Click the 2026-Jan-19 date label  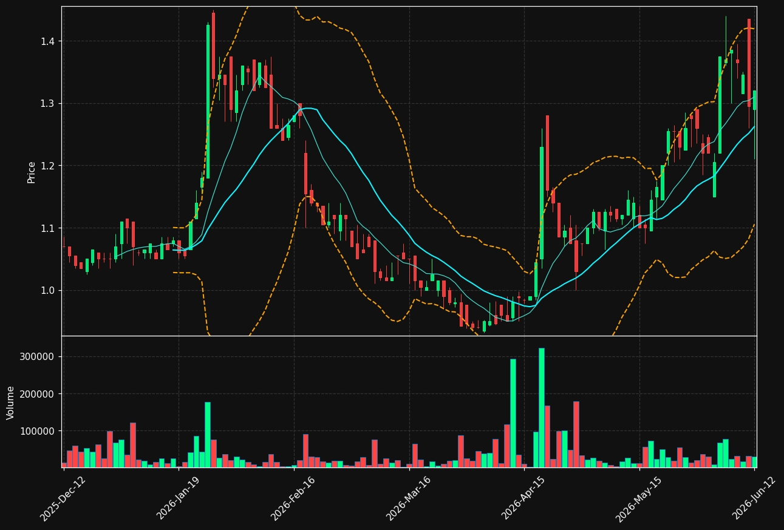[178, 498]
